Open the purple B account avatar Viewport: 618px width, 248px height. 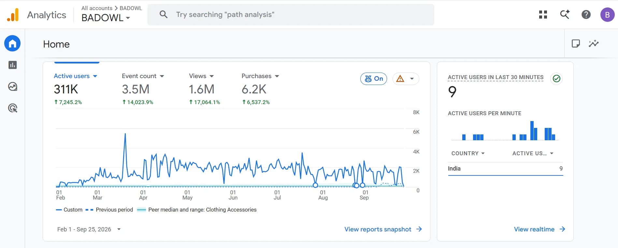tap(607, 15)
